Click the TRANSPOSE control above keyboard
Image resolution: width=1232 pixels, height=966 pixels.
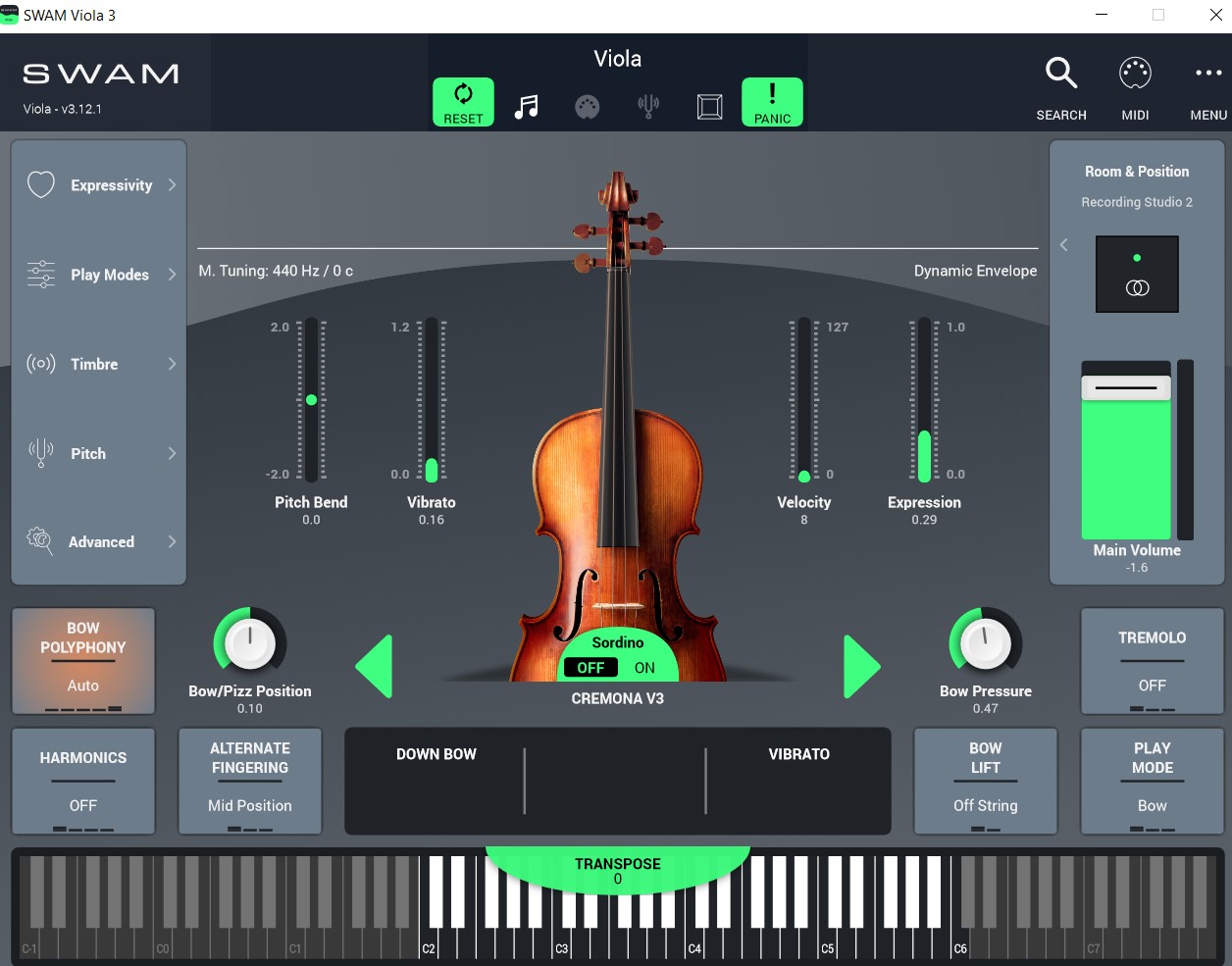pos(618,870)
